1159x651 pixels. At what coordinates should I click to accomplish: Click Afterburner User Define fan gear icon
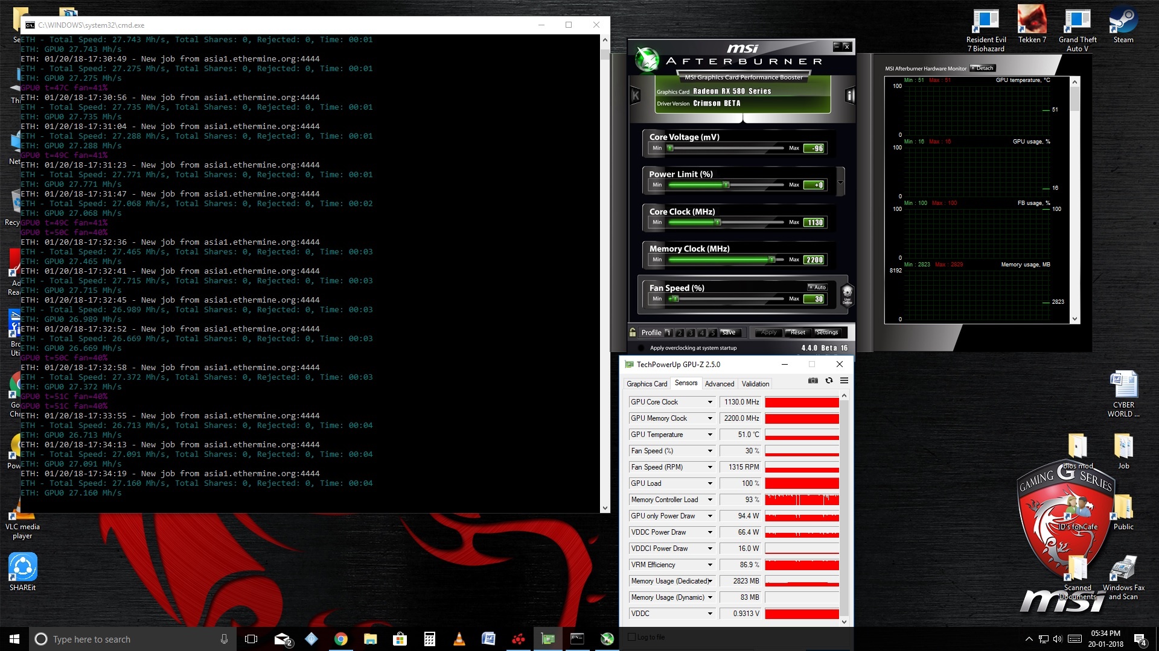pos(847,294)
